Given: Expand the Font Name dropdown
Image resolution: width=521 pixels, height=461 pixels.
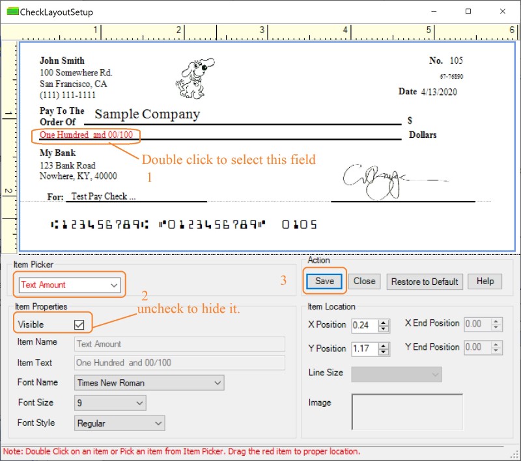Looking at the screenshot, I should (x=217, y=383).
